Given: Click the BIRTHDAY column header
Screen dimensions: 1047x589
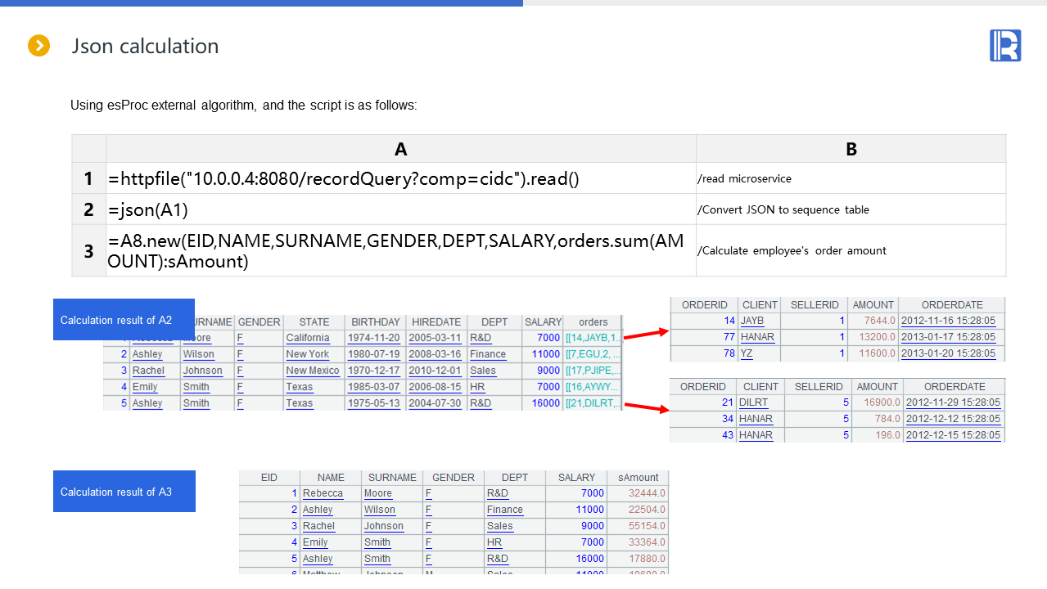Looking at the screenshot, I should [375, 321].
